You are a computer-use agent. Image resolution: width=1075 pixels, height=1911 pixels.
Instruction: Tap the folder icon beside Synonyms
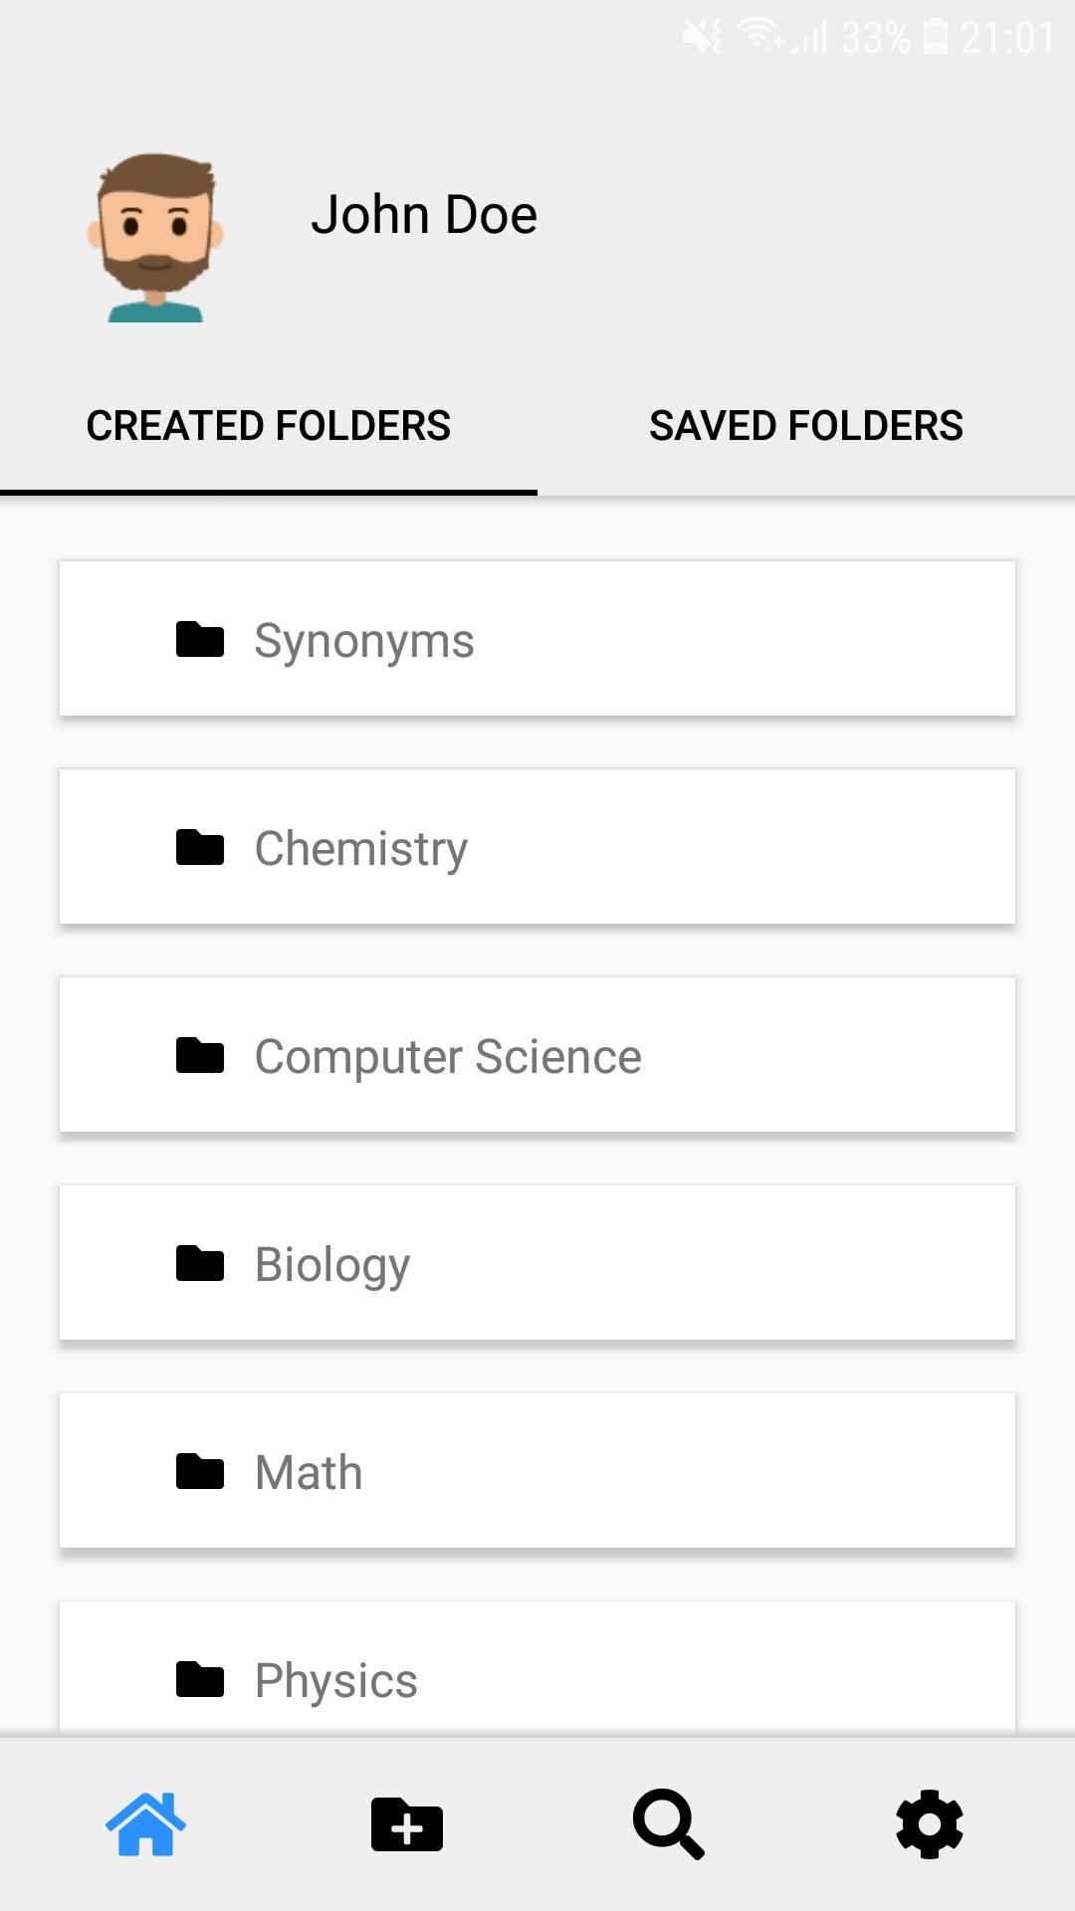[x=200, y=639]
